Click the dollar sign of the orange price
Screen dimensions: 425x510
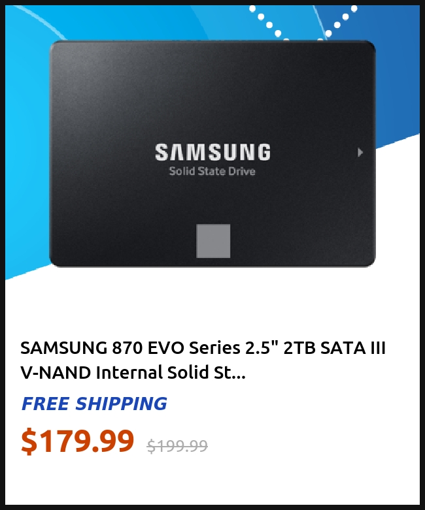coord(29,441)
